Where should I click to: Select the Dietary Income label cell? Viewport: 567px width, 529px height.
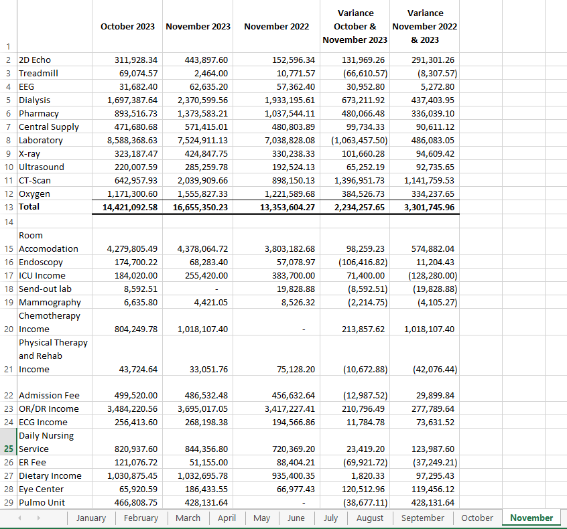coord(54,475)
